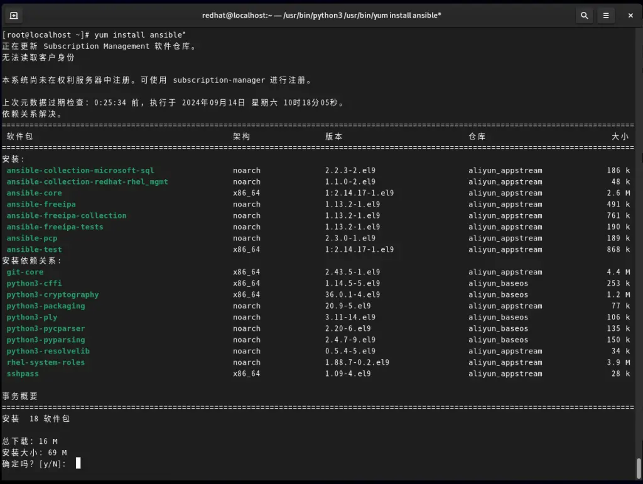
Task: Click the ansible-test package name
Action: point(34,250)
